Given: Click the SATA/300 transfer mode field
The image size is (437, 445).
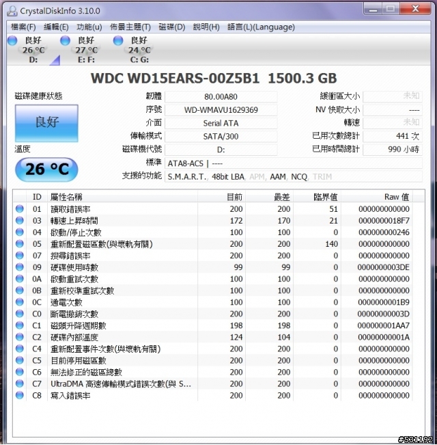Looking at the screenshot, I should click(221, 137).
